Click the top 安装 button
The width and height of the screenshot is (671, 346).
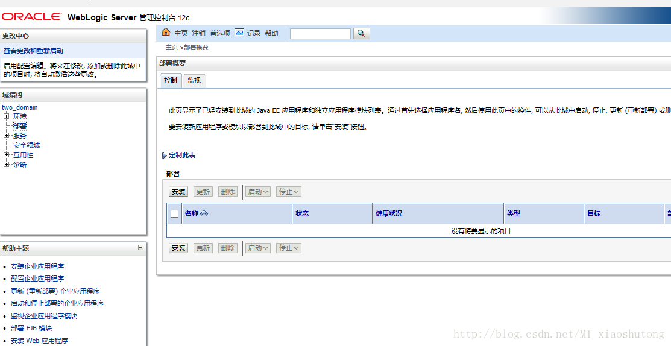tap(178, 192)
